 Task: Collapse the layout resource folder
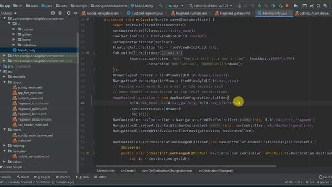[4, 82]
